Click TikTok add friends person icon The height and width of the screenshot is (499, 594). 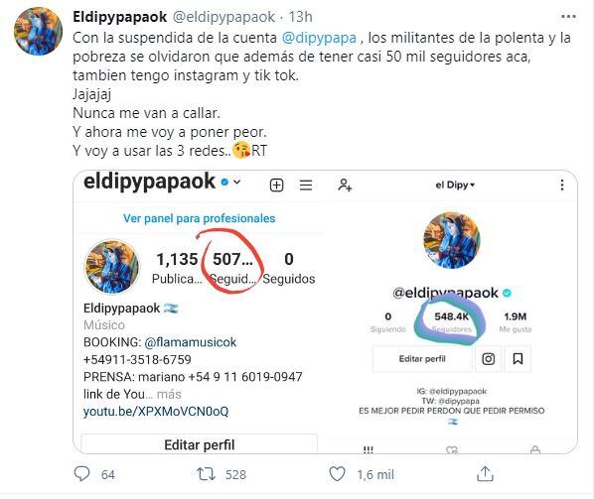pos(345,185)
